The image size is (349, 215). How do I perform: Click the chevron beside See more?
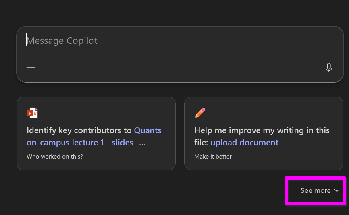(x=337, y=190)
